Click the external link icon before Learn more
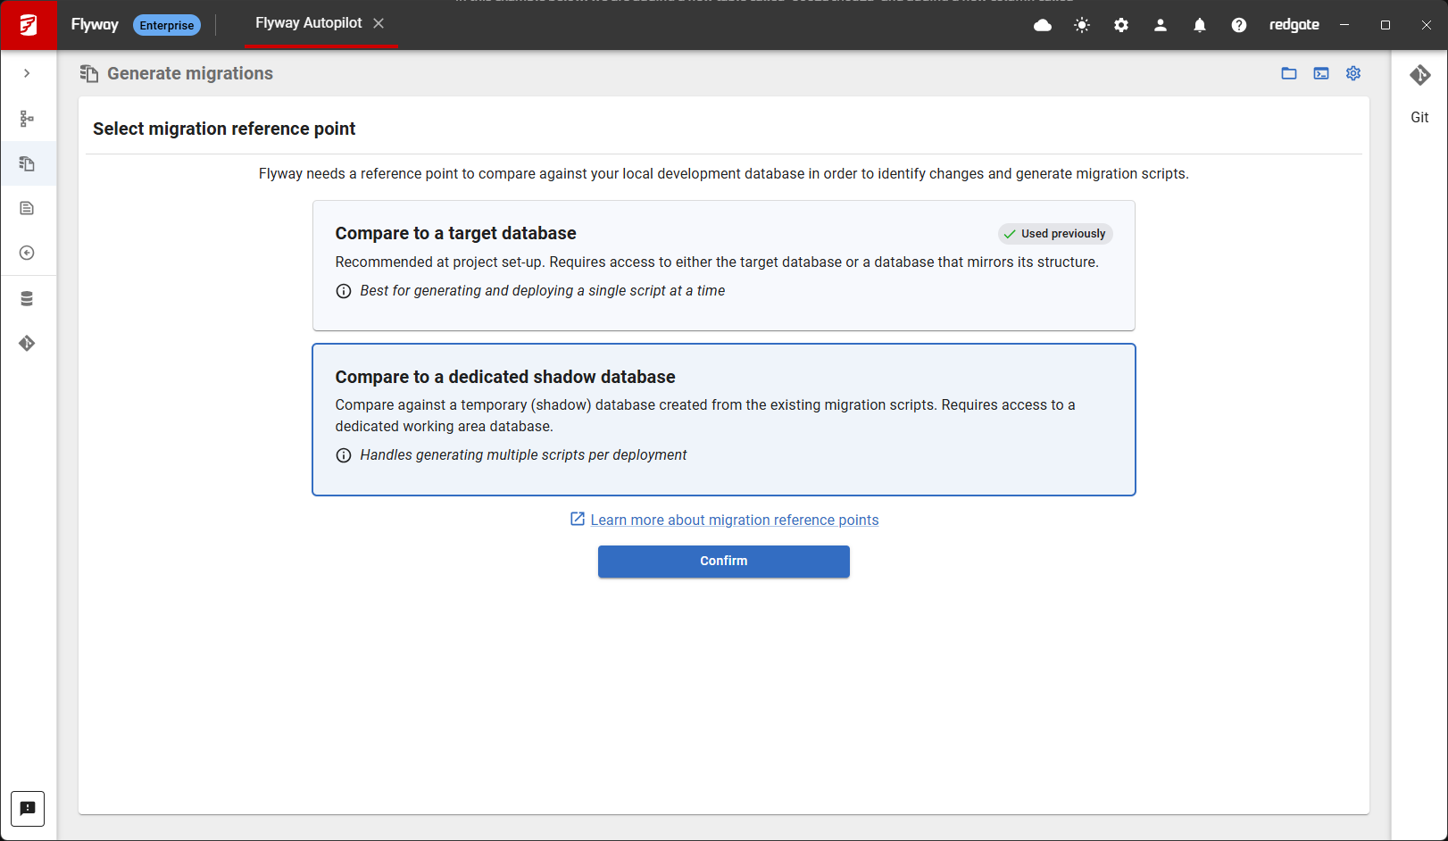The image size is (1448, 841). pos(578,519)
